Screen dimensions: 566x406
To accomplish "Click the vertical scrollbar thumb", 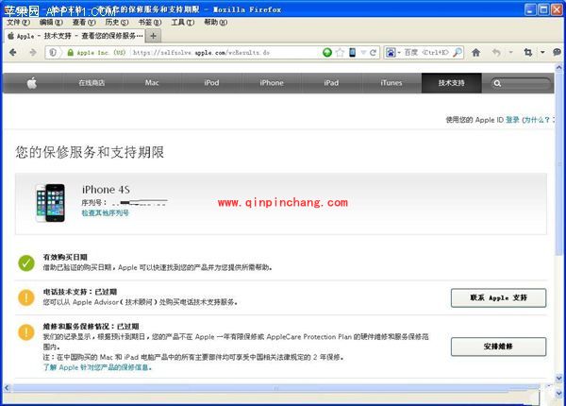I will click(558, 164).
